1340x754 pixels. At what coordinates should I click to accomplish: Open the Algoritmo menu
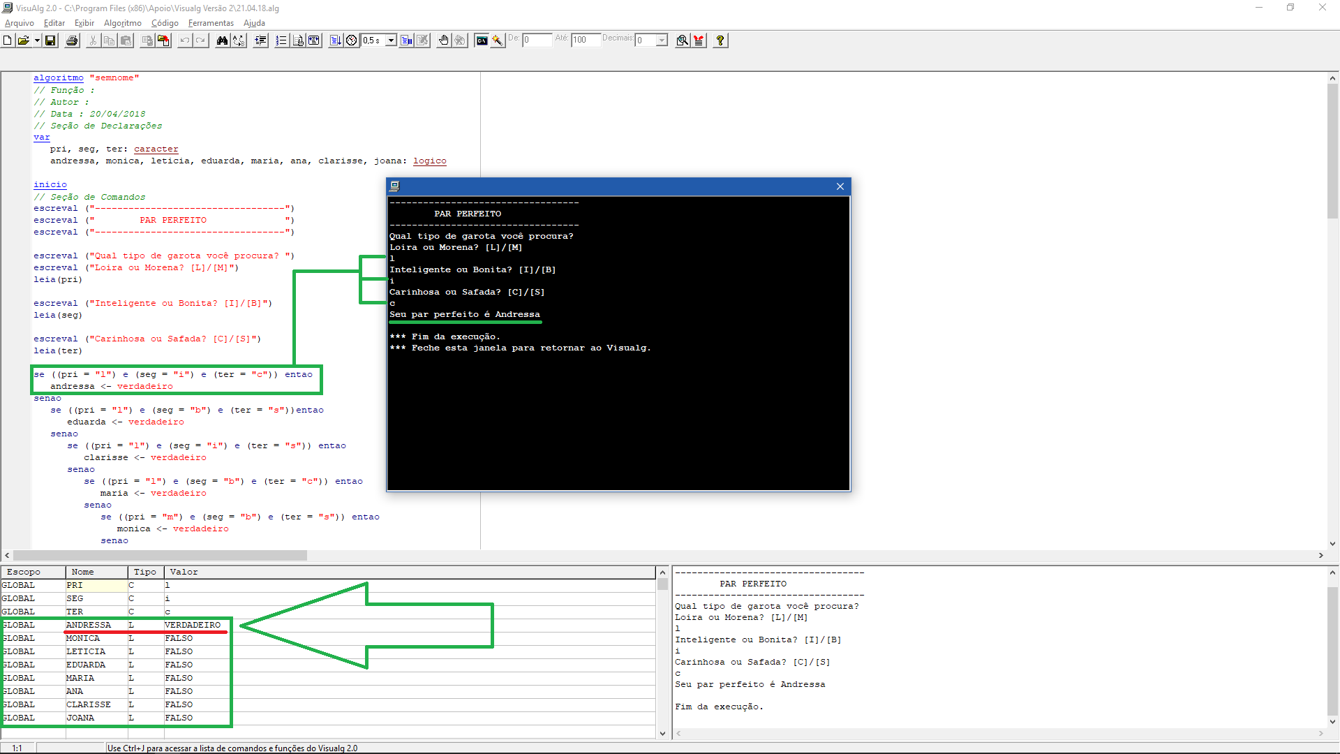point(123,23)
